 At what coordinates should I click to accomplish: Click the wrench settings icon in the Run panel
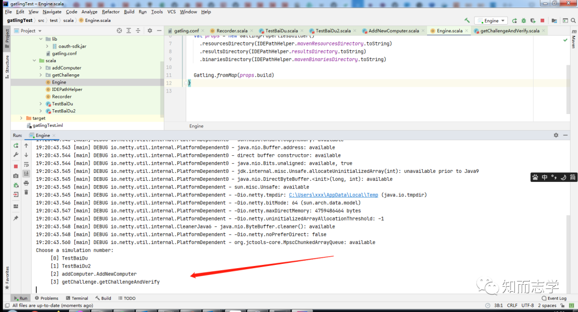pos(16,155)
